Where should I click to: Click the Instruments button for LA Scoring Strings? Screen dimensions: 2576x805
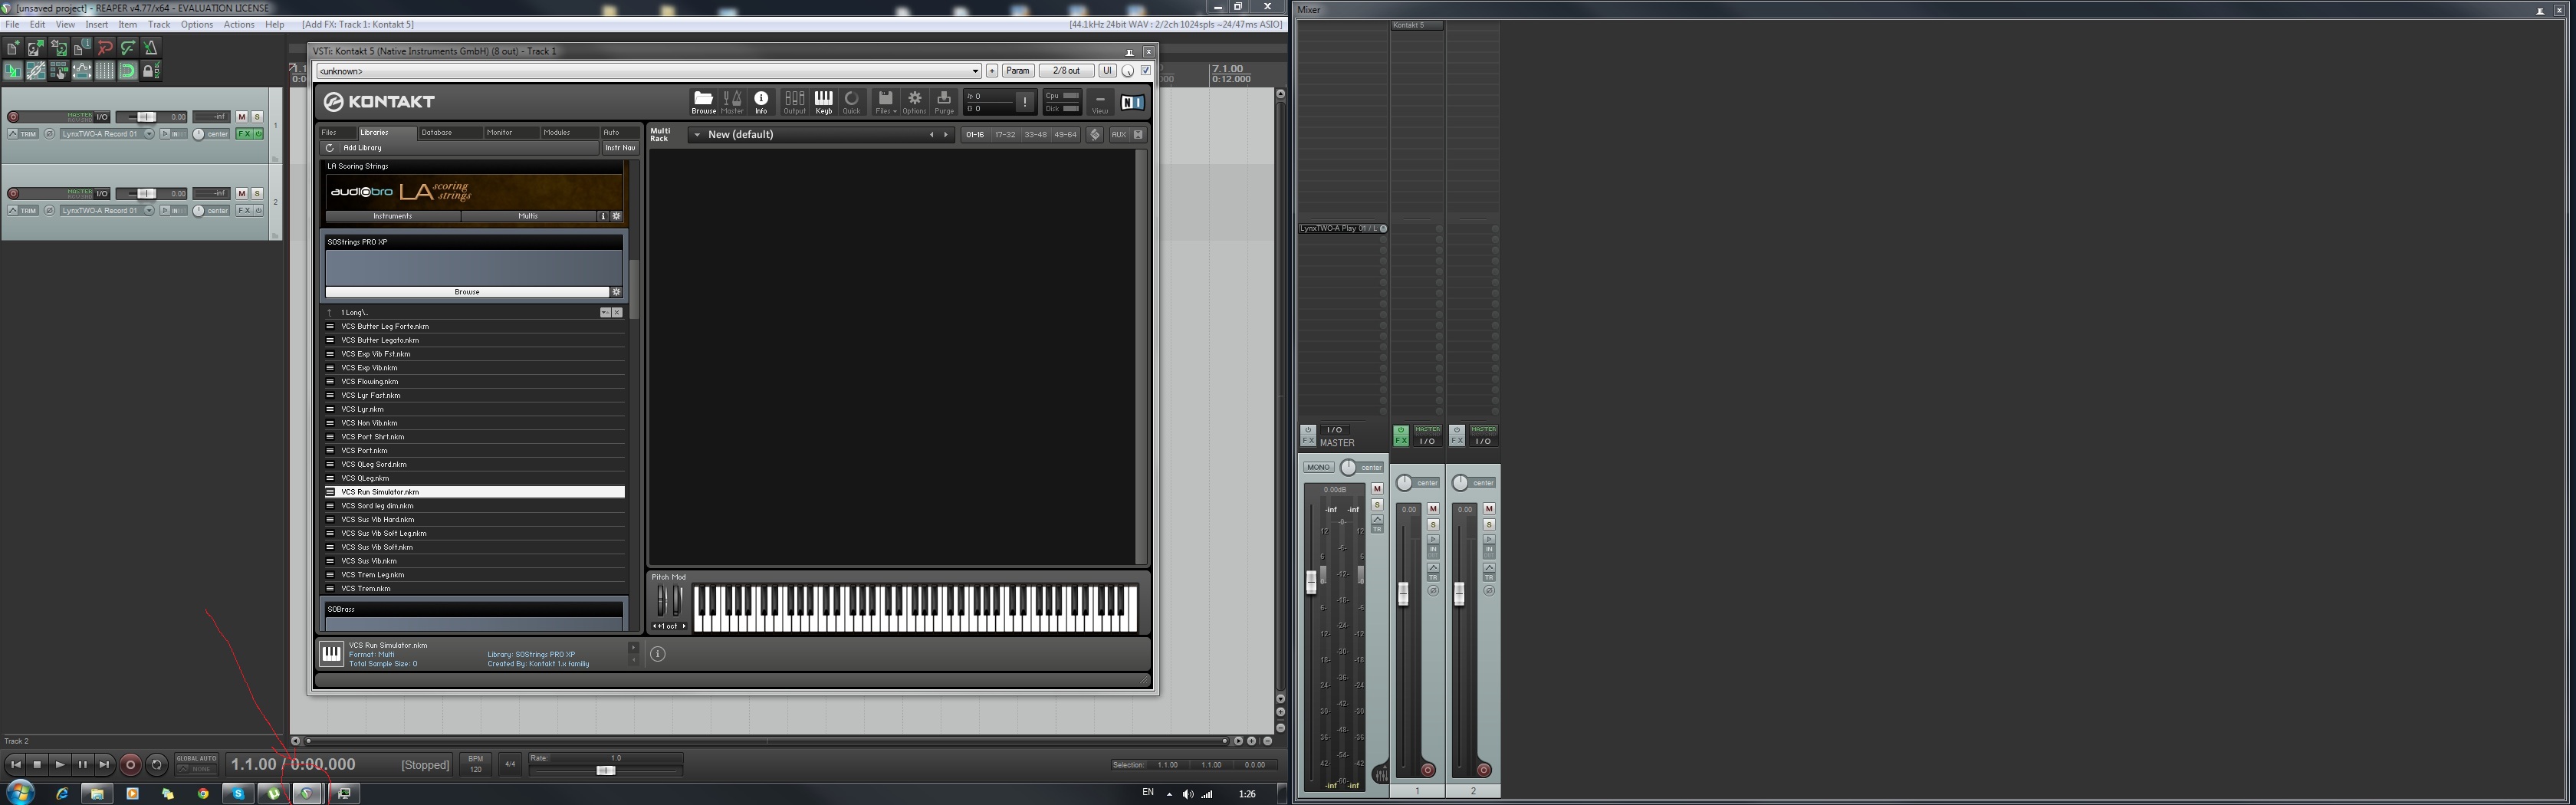pyautogui.click(x=393, y=216)
